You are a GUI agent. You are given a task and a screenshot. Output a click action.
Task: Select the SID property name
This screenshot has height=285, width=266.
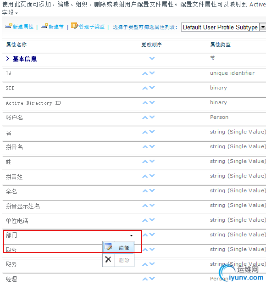click(x=10, y=88)
